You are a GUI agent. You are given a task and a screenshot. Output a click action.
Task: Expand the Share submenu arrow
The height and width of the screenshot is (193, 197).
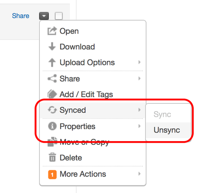pyautogui.click(x=139, y=78)
